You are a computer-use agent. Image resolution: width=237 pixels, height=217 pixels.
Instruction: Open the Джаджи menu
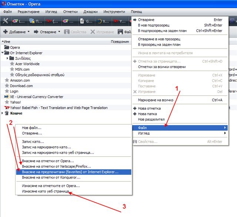(90, 11)
